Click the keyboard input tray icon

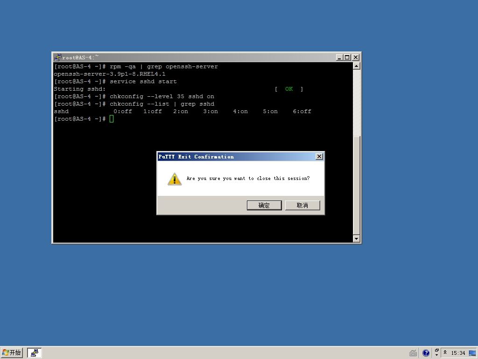tap(413, 353)
